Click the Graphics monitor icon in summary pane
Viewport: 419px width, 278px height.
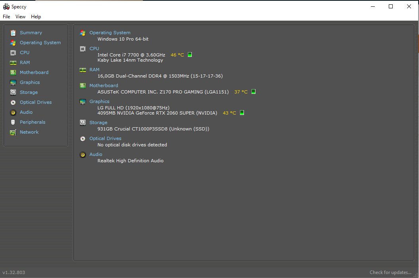83,102
